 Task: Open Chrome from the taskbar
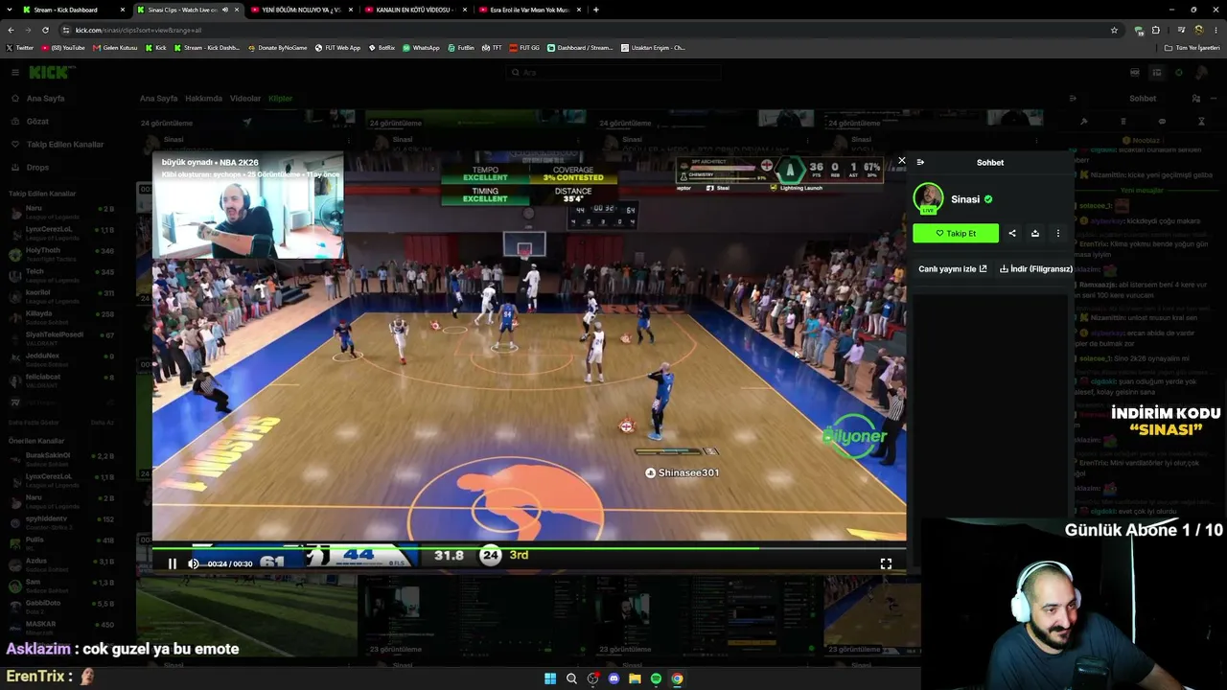tap(677, 678)
